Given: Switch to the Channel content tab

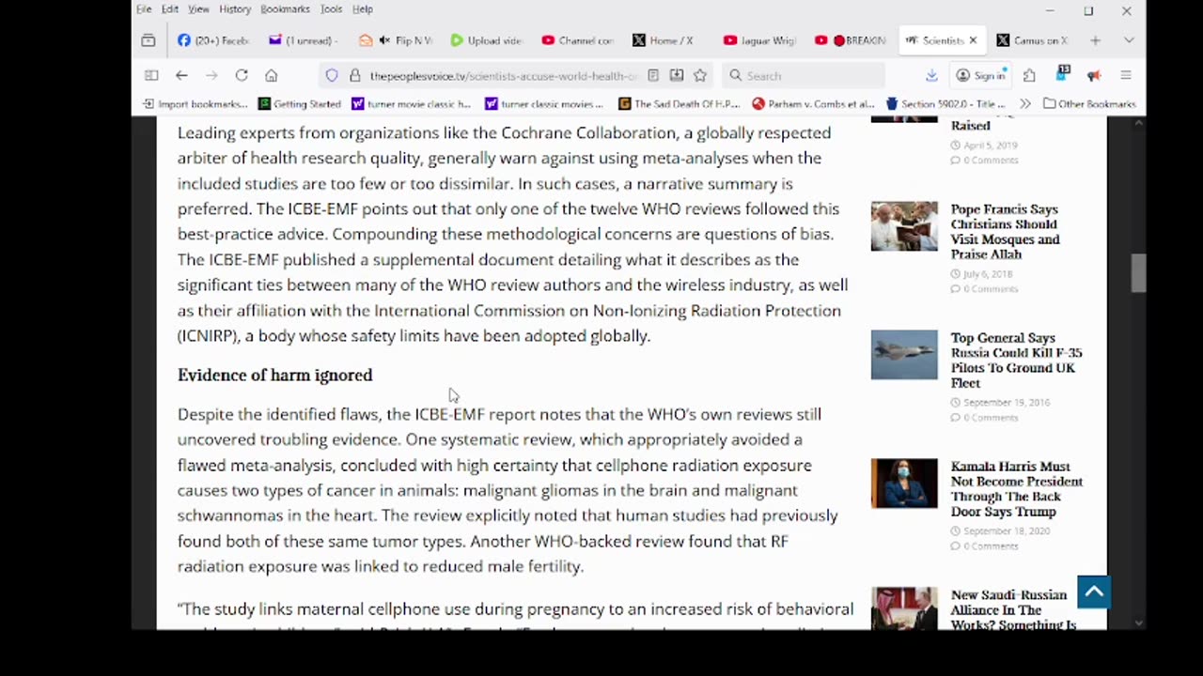Looking at the screenshot, I should (x=577, y=40).
